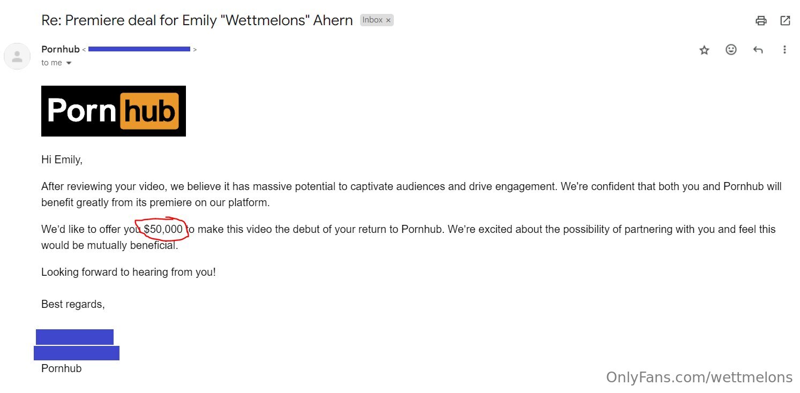Star this message from Pornhub
Screen dimensions: 800x393
[704, 50]
